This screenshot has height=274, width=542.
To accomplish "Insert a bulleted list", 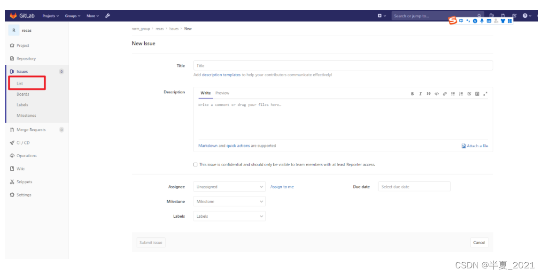I will 453,94.
